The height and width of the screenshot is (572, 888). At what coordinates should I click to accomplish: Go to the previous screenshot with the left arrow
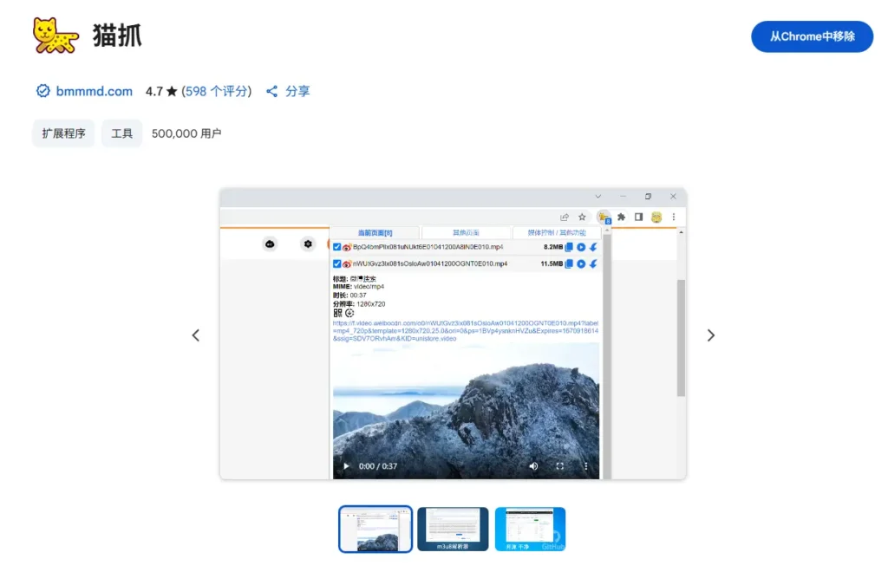[x=196, y=335]
